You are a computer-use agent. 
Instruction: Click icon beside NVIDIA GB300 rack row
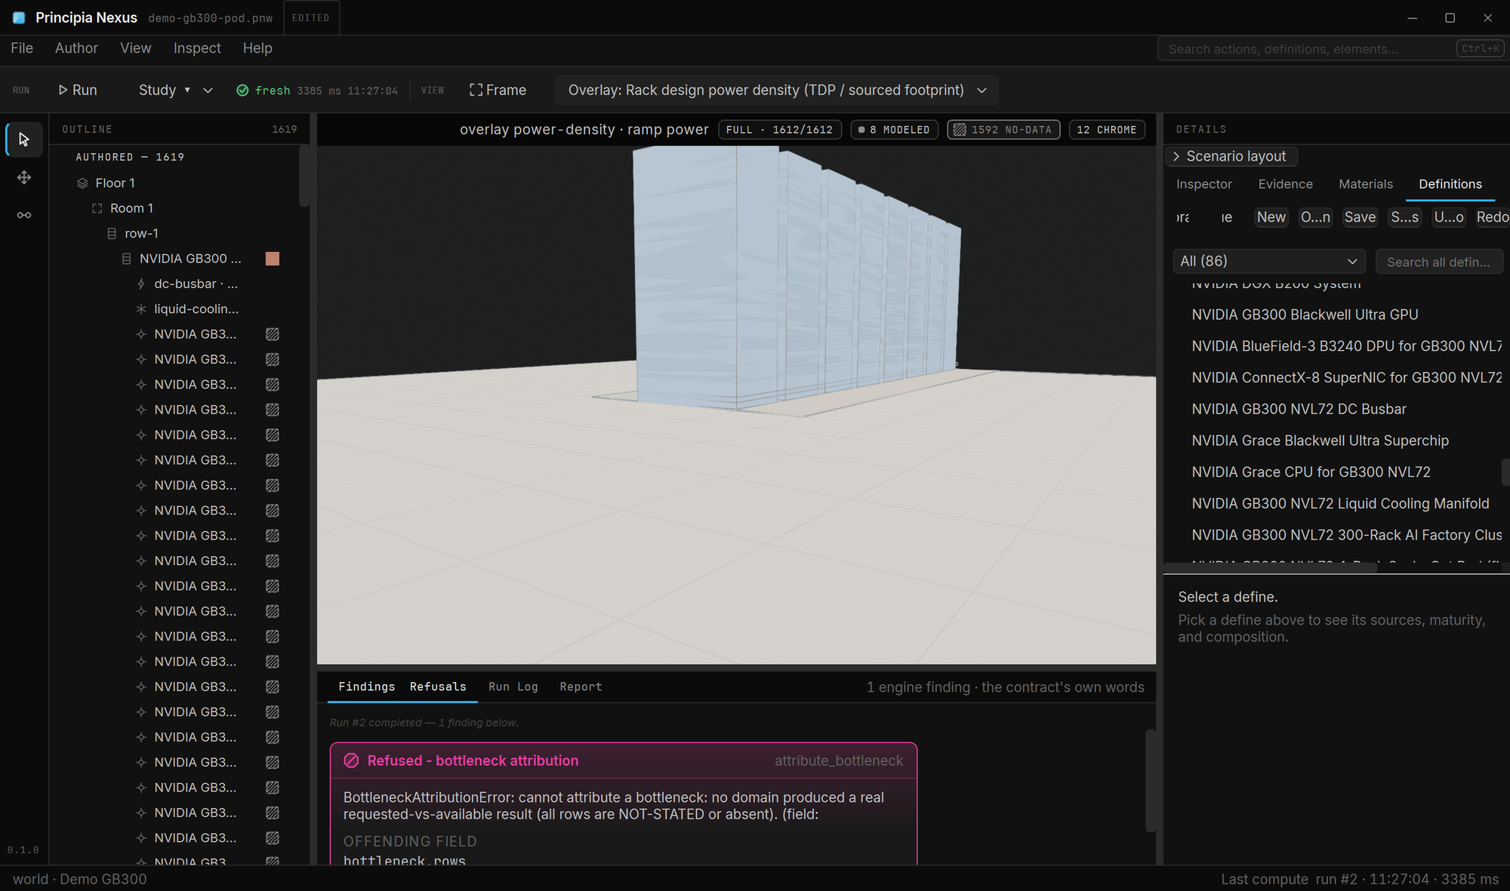click(126, 259)
